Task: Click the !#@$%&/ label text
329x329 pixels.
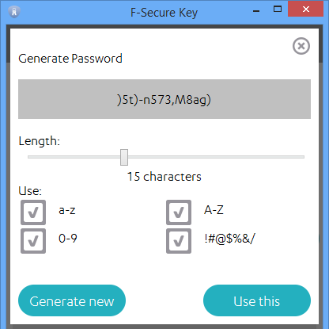Action: tap(229, 239)
